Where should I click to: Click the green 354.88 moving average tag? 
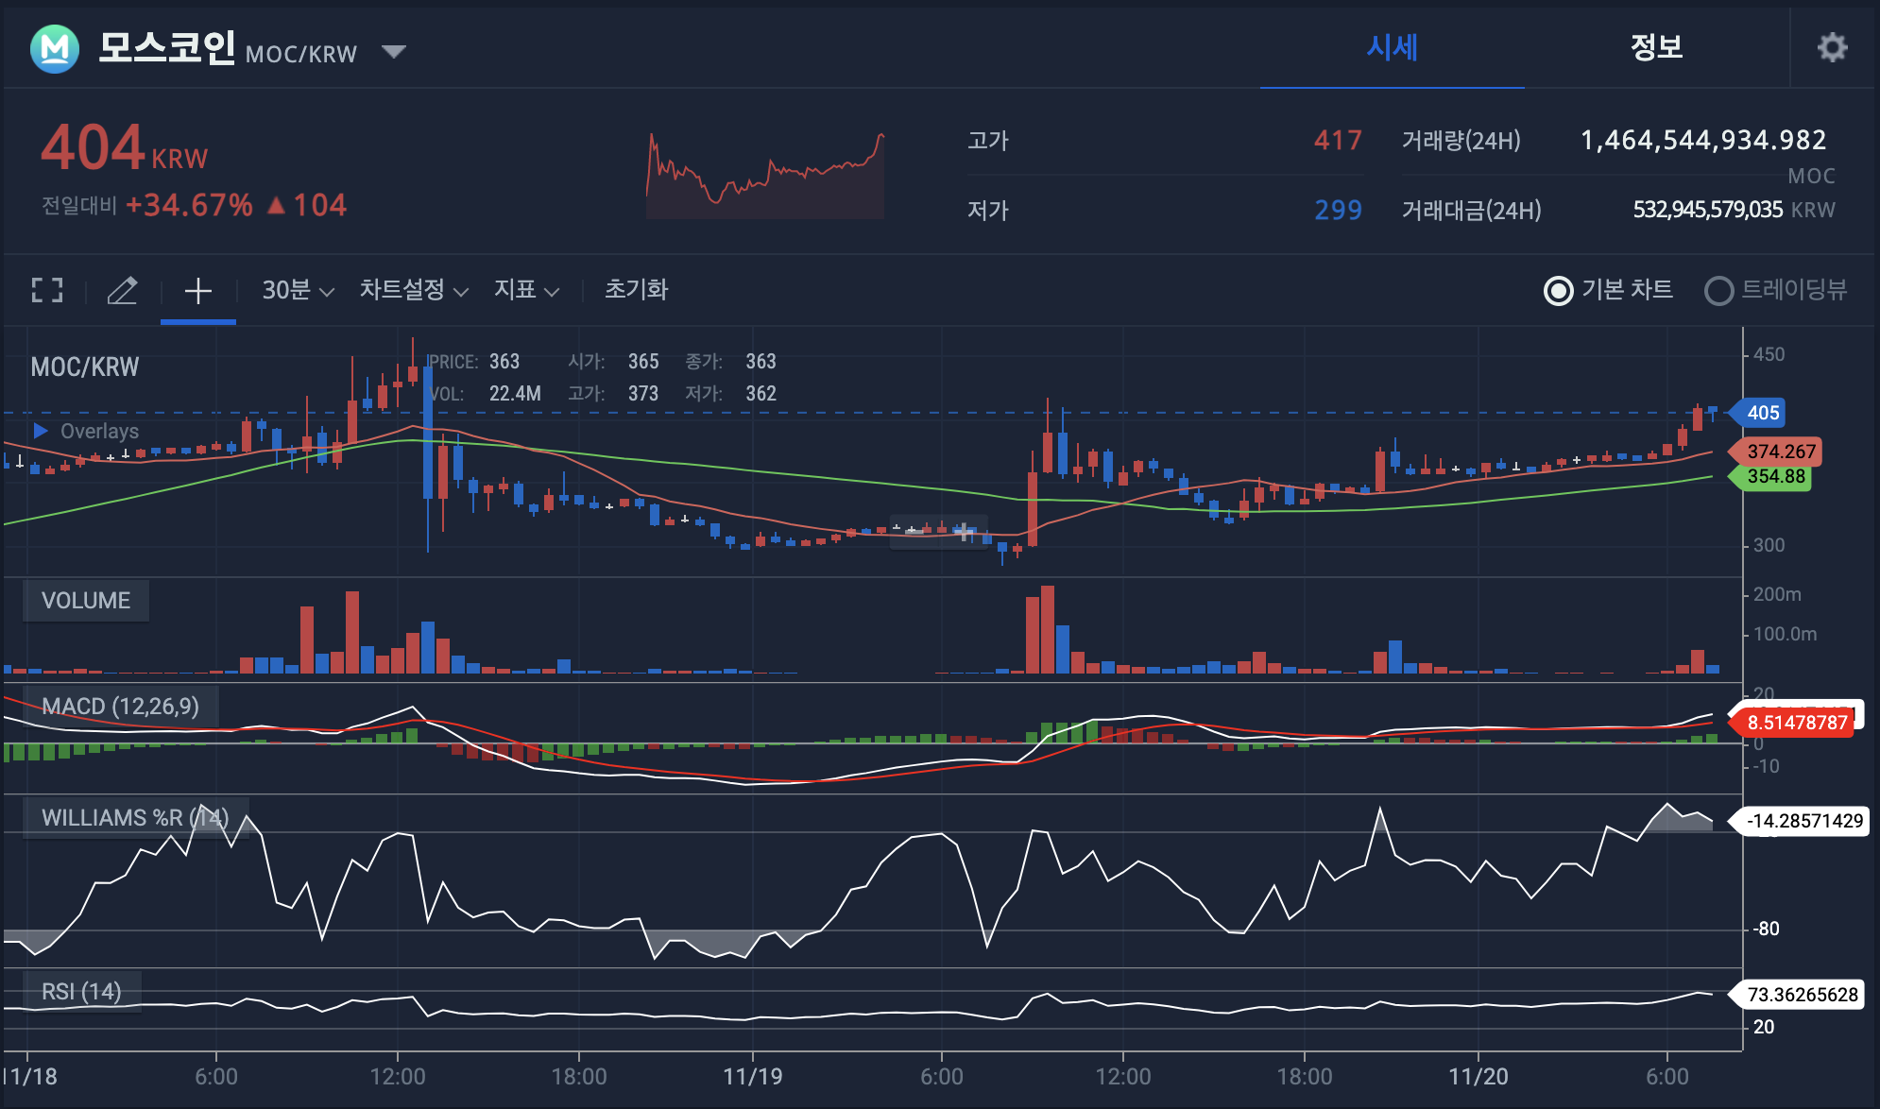click(x=1774, y=476)
